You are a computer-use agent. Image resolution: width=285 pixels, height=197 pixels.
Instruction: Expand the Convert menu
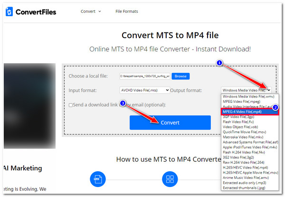pos(91,11)
